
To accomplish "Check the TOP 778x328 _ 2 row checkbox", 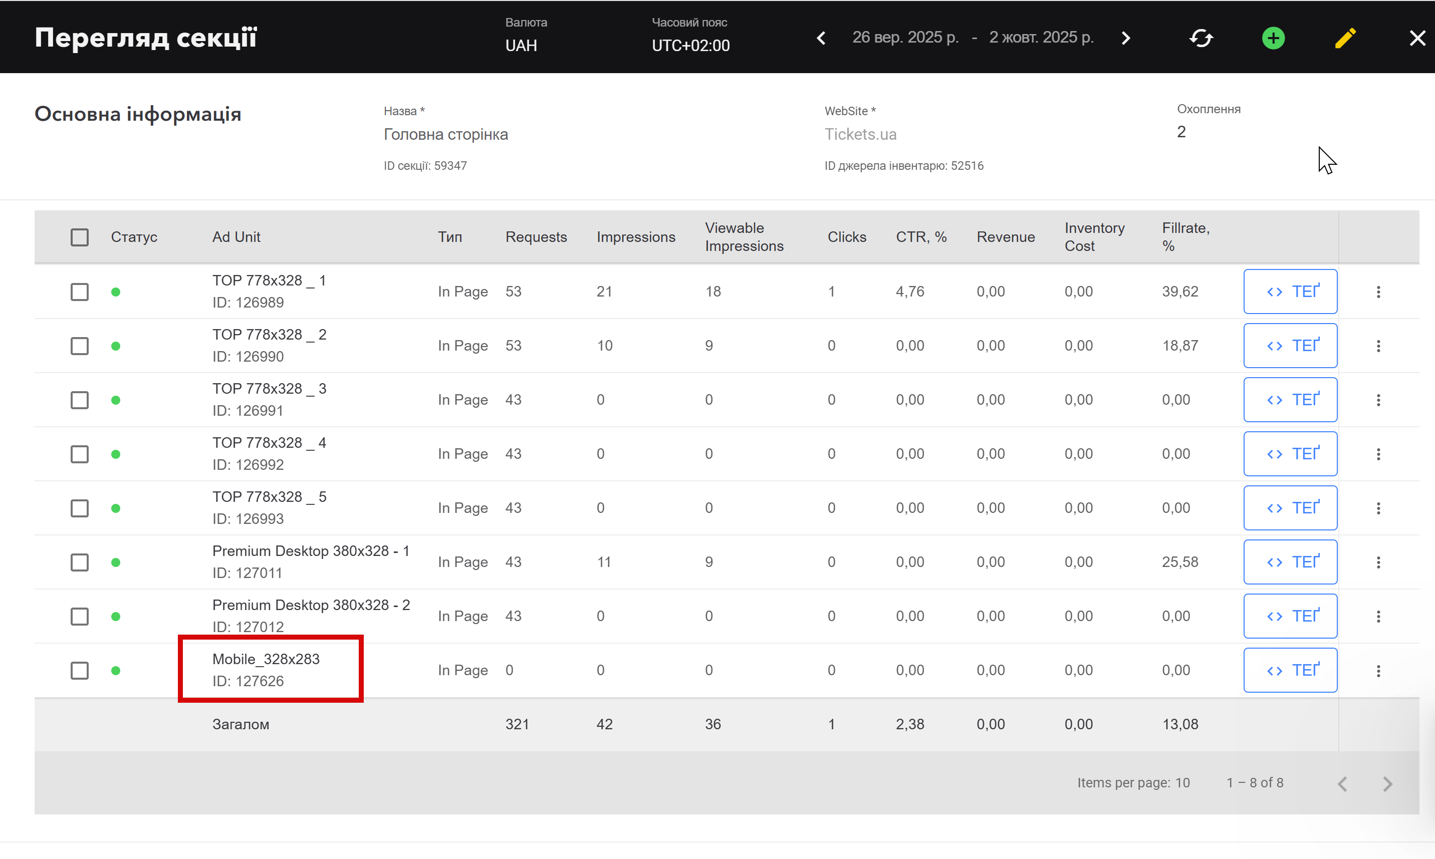I will (x=80, y=346).
